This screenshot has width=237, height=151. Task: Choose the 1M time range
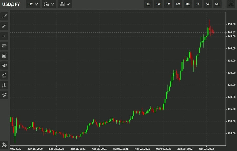click(x=168, y=4)
